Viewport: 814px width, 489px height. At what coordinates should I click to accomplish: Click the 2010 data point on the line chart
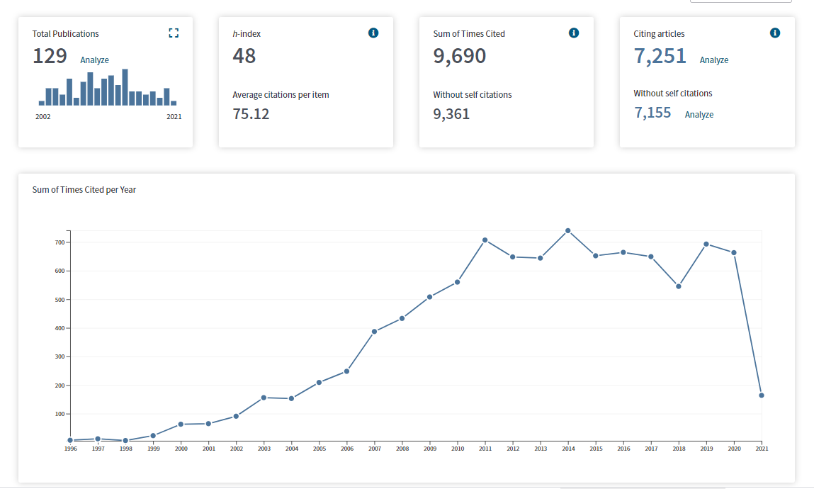[458, 282]
